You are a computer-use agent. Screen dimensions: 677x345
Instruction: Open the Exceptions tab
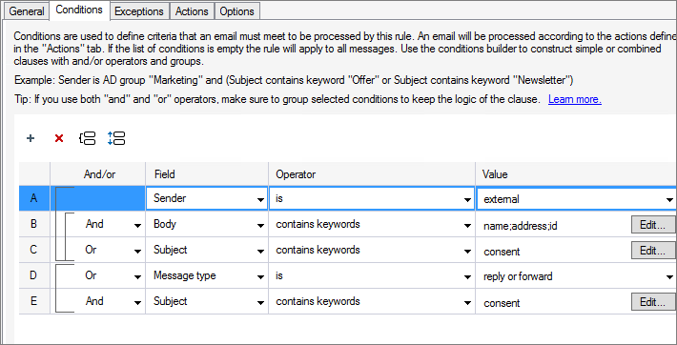coord(139,11)
